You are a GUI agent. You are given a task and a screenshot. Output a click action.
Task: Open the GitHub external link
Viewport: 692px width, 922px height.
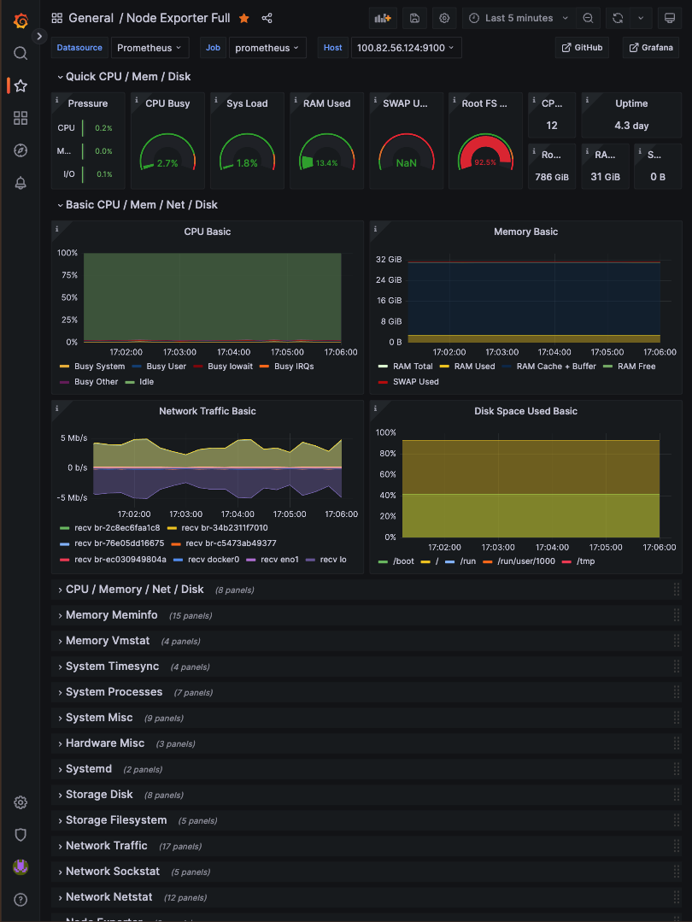pos(582,48)
